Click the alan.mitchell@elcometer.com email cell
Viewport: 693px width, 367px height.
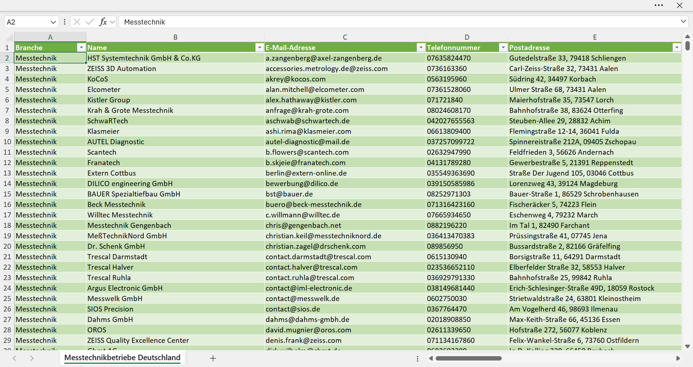[x=345, y=90]
